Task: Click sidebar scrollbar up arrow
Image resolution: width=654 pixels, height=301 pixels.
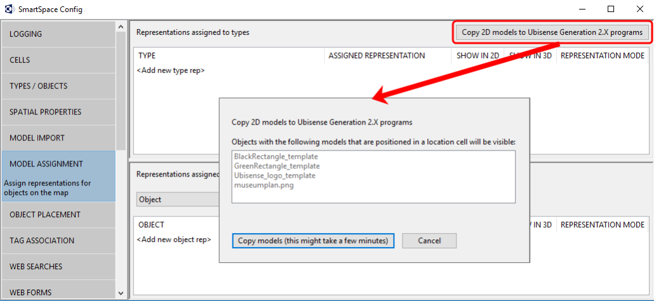Action: 121,27
